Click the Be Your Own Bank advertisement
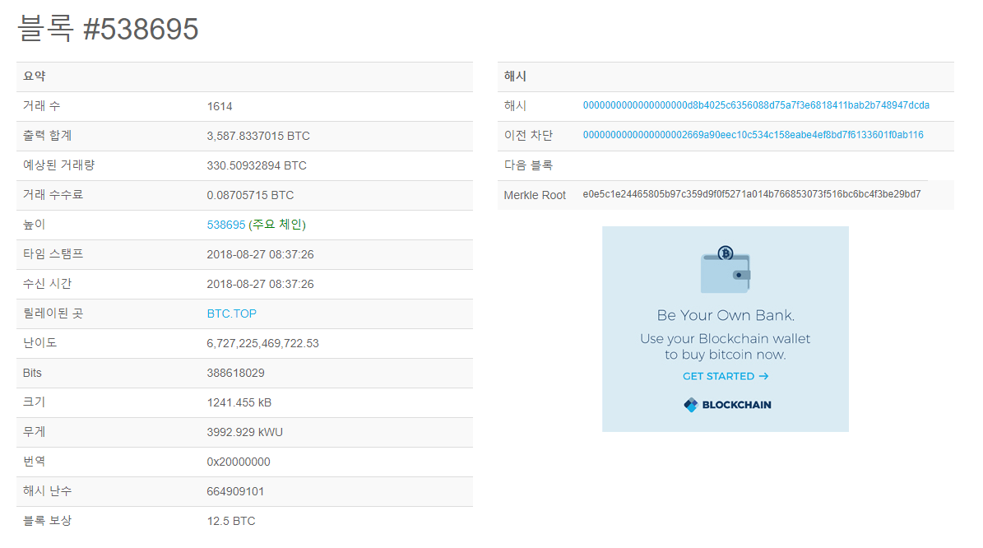Screen dimensions: 983x548 pos(725,315)
